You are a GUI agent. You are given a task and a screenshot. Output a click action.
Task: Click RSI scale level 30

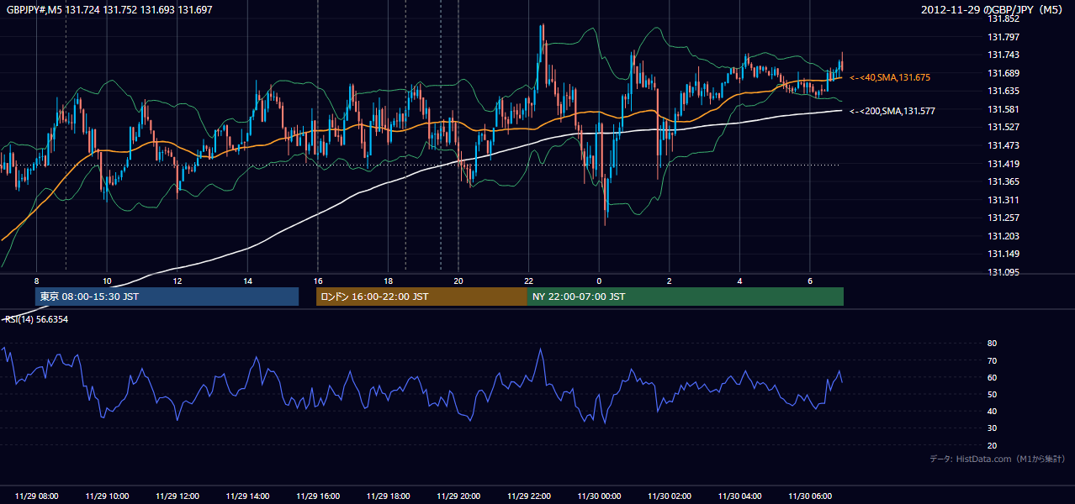[992, 428]
